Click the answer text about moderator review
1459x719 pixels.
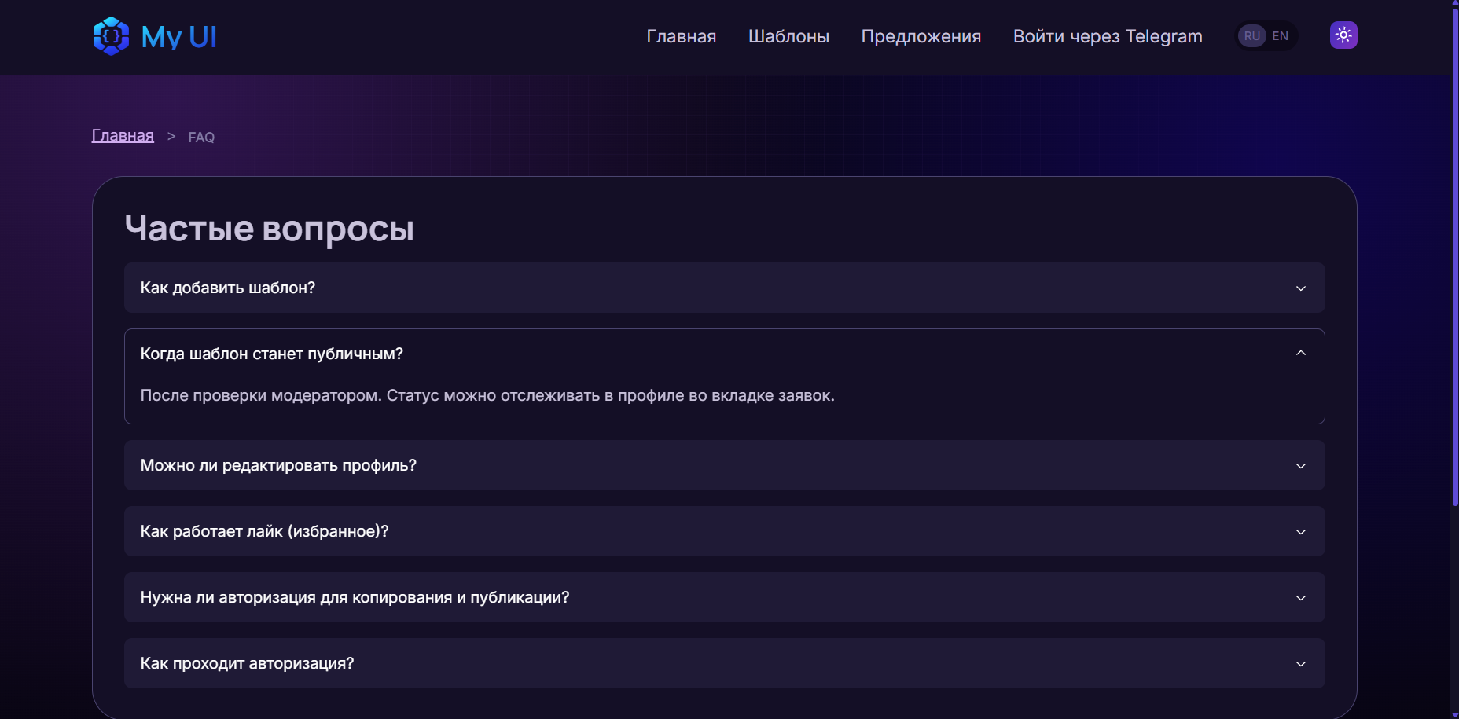click(487, 395)
